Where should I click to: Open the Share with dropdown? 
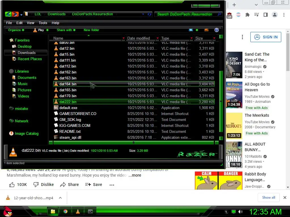(x=66, y=30)
